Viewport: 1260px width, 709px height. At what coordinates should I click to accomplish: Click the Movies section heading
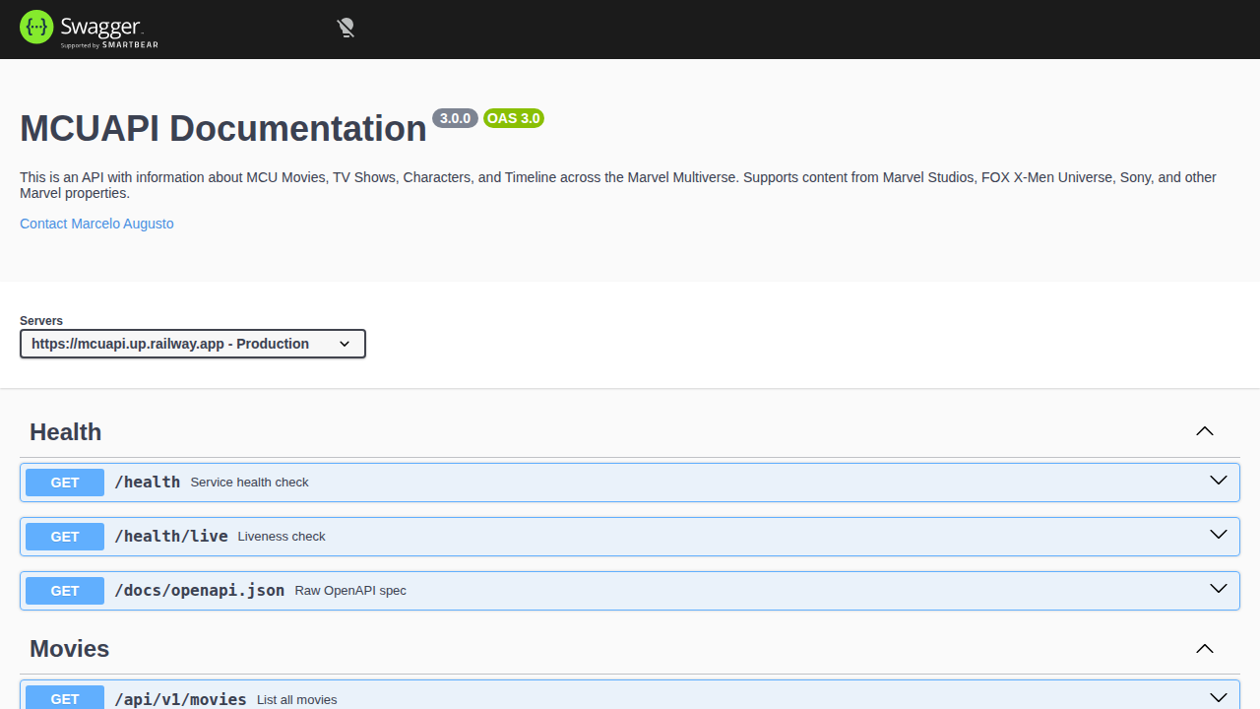pyautogui.click(x=70, y=649)
